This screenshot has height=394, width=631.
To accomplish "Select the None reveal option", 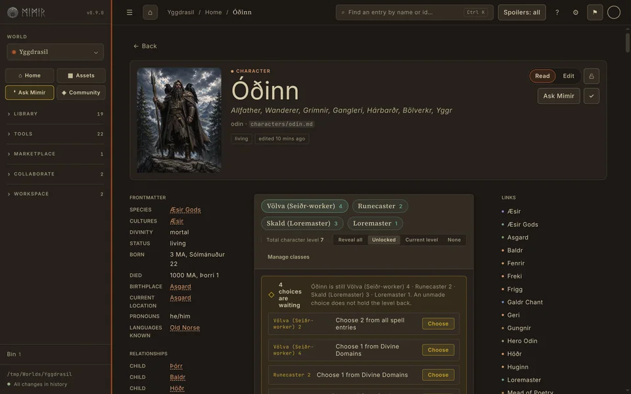I will [454, 240].
